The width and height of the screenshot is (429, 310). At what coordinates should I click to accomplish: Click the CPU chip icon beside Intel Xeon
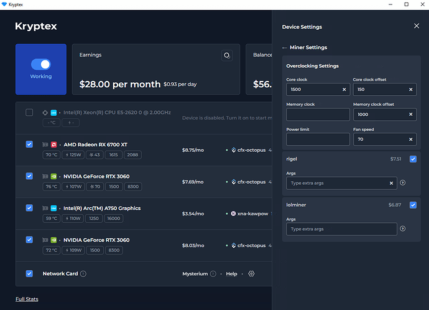(45, 113)
